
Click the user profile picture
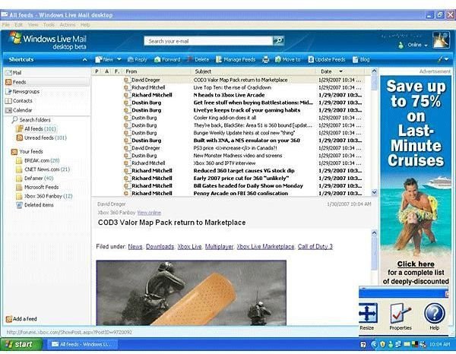pos(441,40)
